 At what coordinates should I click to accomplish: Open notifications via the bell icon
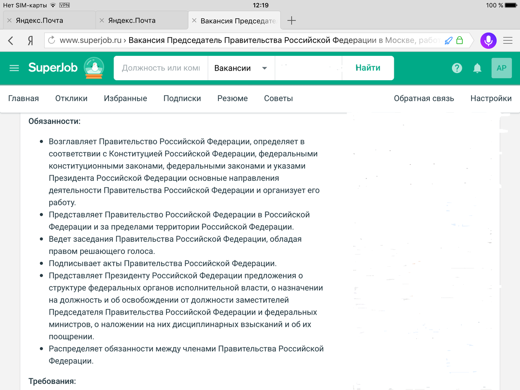coord(477,68)
